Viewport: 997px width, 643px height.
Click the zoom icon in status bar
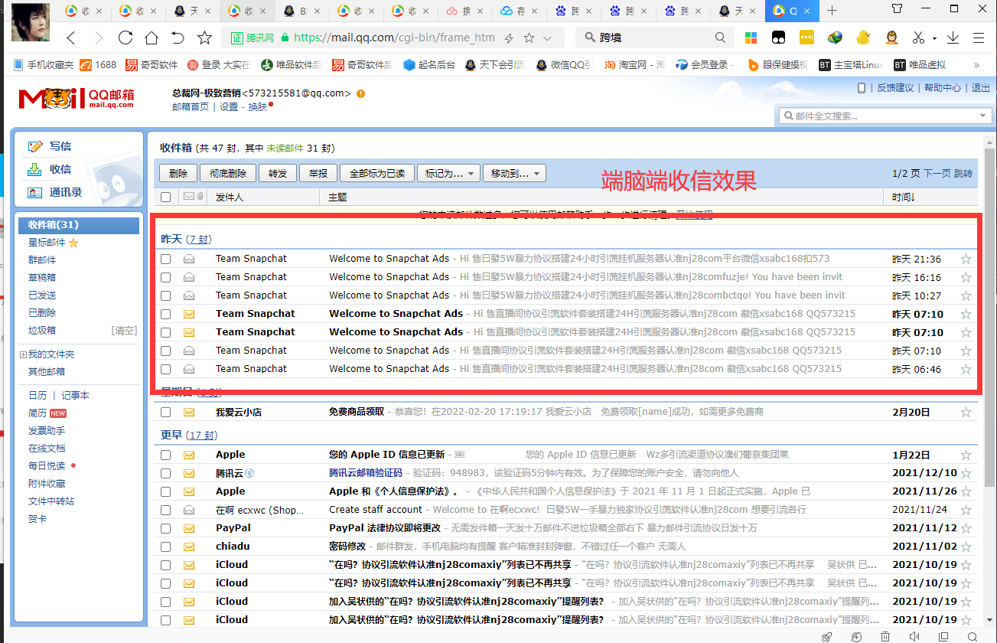pyautogui.click(x=971, y=637)
